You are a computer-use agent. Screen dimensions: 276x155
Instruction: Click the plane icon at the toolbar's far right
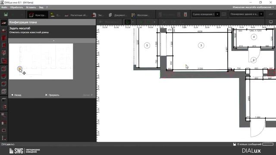point(271,14)
